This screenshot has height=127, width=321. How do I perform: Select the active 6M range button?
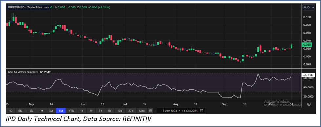61,111
